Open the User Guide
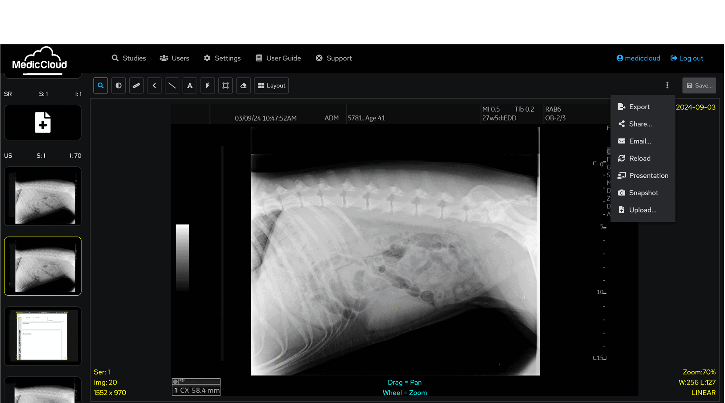This screenshot has width=725, height=403. (x=278, y=58)
